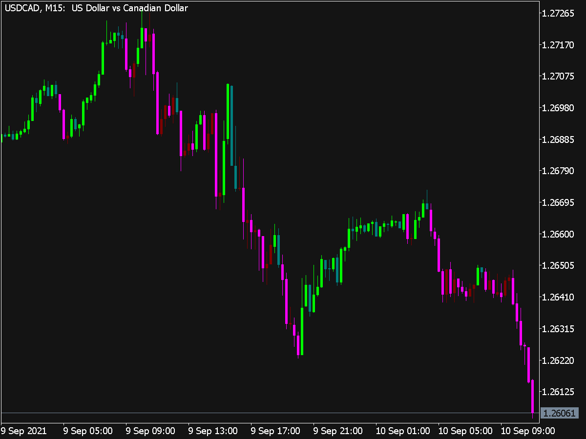
Task: Click the '9 Sep 21:00' time axis label
Action: [338, 431]
